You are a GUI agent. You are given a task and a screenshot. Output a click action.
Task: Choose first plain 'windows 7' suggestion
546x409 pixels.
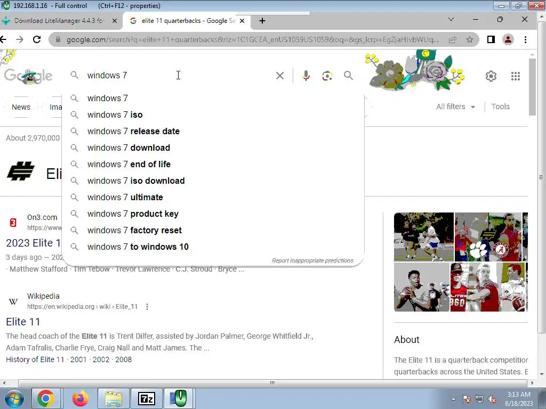pyautogui.click(x=213, y=98)
